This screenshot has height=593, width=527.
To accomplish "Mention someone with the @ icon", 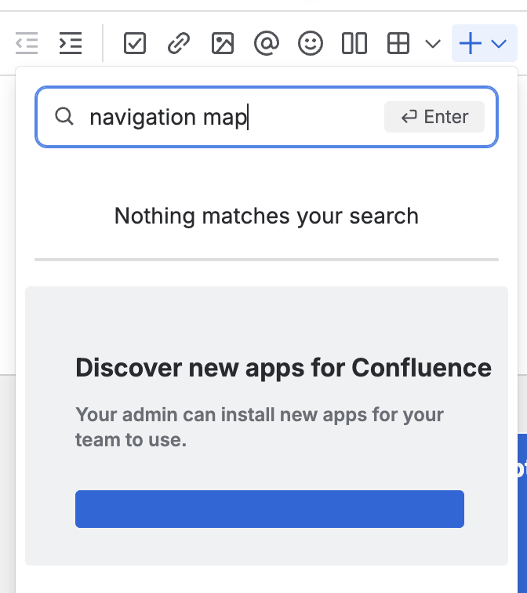I will tap(267, 43).
